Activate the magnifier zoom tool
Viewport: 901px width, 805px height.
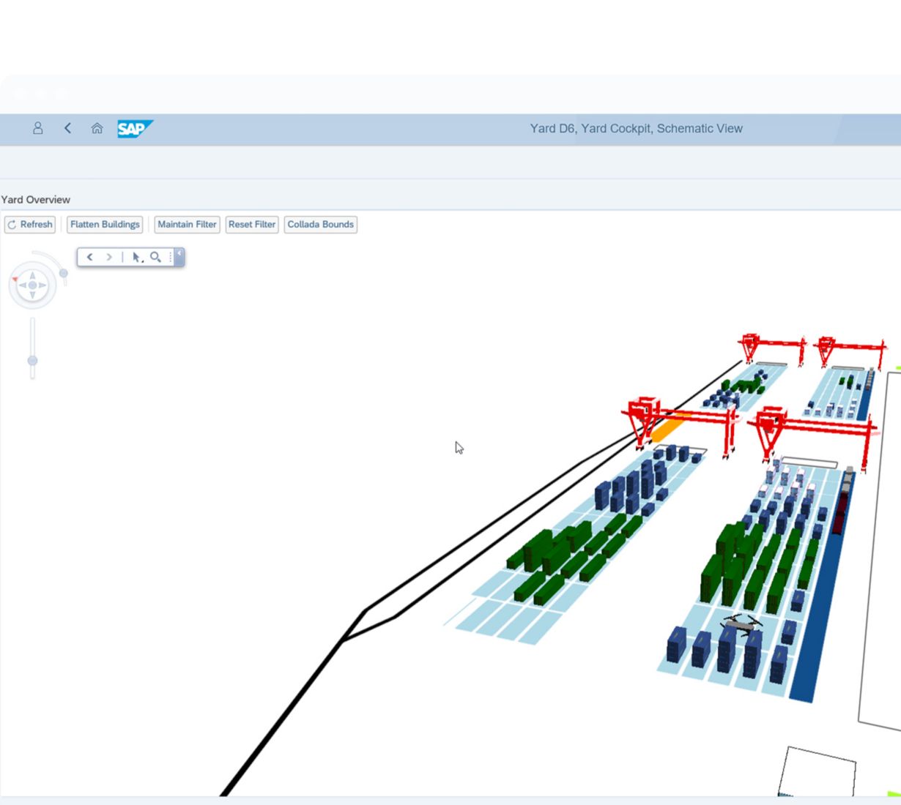click(x=155, y=257)
